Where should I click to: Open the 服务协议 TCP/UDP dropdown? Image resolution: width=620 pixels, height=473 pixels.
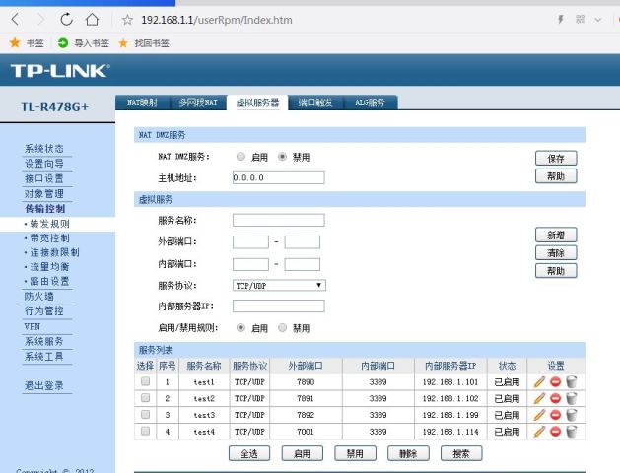[x=279, y=286]
